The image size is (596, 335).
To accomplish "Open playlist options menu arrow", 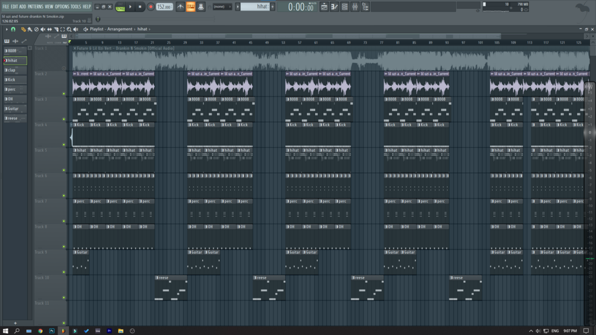I will coord(7,29).
